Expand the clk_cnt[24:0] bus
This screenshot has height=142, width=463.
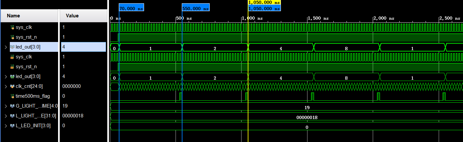[6, 86]
